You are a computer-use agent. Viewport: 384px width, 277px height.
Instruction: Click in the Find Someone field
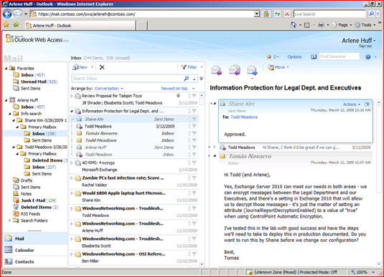(339, 57)
